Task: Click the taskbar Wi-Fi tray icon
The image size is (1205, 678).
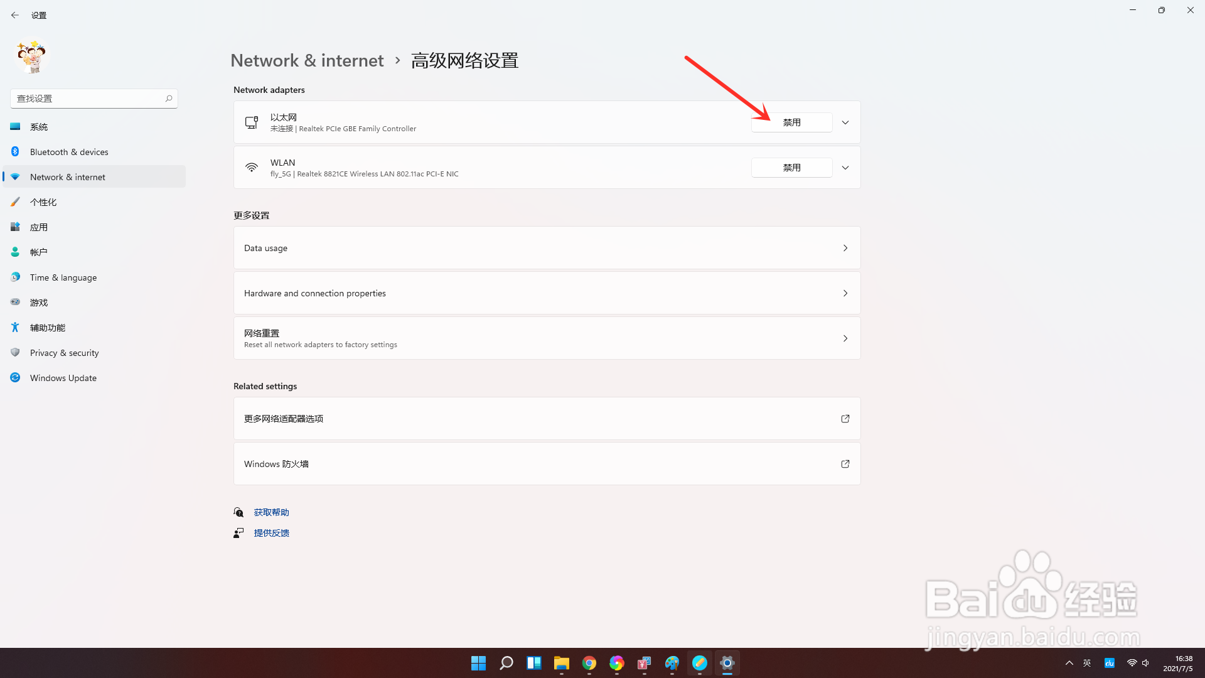Action: click(x=1132, y=663)
